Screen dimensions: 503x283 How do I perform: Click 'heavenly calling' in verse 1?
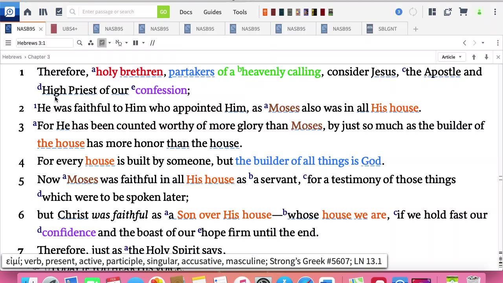pyautogui.click(x=281, y=72)
